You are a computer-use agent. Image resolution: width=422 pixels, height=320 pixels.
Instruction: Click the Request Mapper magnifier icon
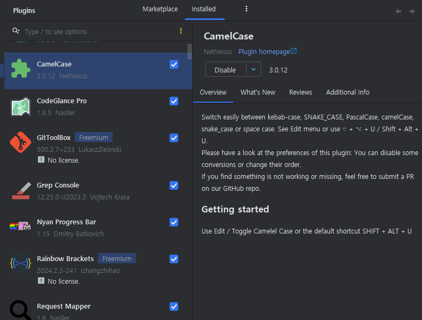[21, 310]
